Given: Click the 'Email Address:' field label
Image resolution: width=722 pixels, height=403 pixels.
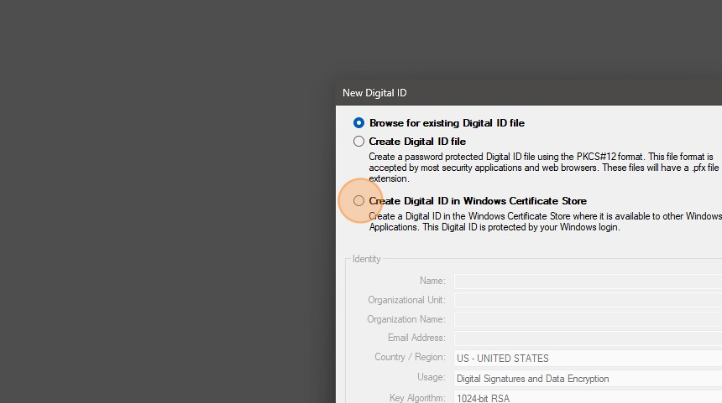Looking at the screenshot, I should 416,338.
